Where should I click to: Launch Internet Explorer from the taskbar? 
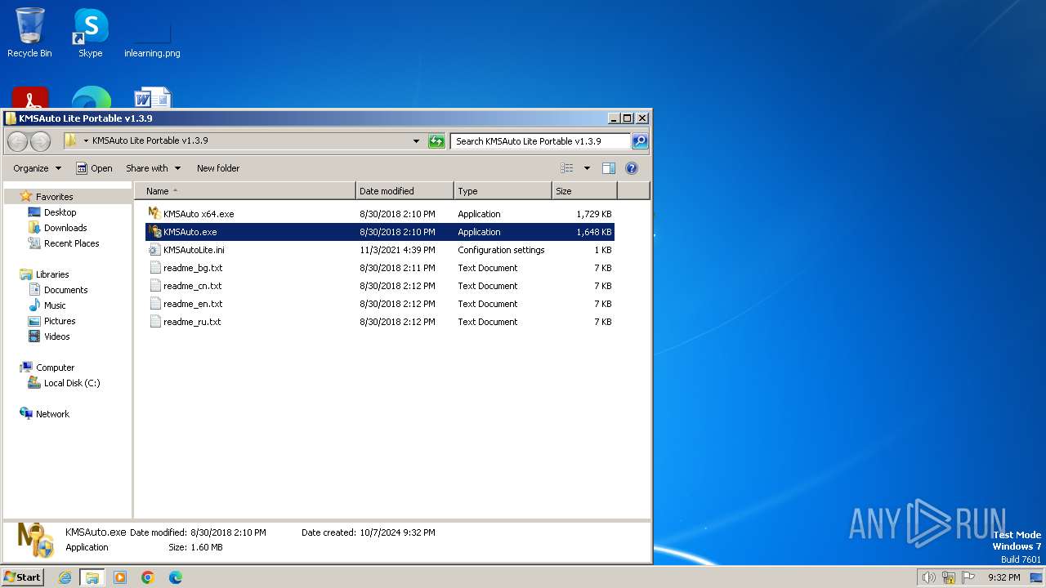(x=65, y=577)
